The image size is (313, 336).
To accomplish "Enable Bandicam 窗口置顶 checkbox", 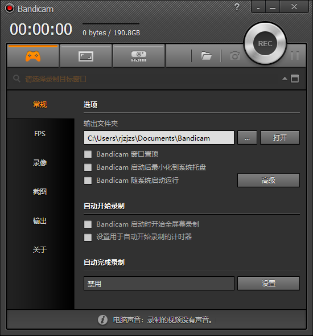I will (x=88, y=154).
